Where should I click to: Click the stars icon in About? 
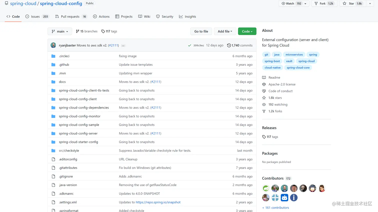pos(264,98)
